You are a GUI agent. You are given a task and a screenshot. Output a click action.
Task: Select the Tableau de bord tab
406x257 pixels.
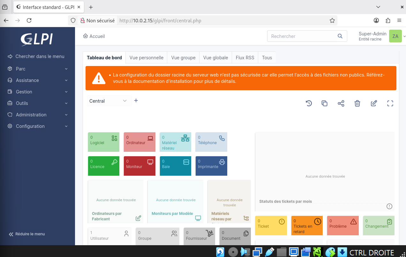pos(104,58)
